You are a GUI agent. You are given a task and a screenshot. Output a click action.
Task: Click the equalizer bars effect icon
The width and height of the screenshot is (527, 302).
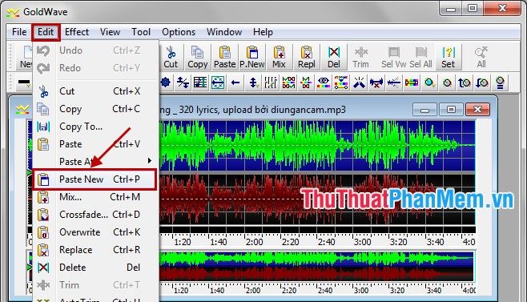tap(271, 83)
